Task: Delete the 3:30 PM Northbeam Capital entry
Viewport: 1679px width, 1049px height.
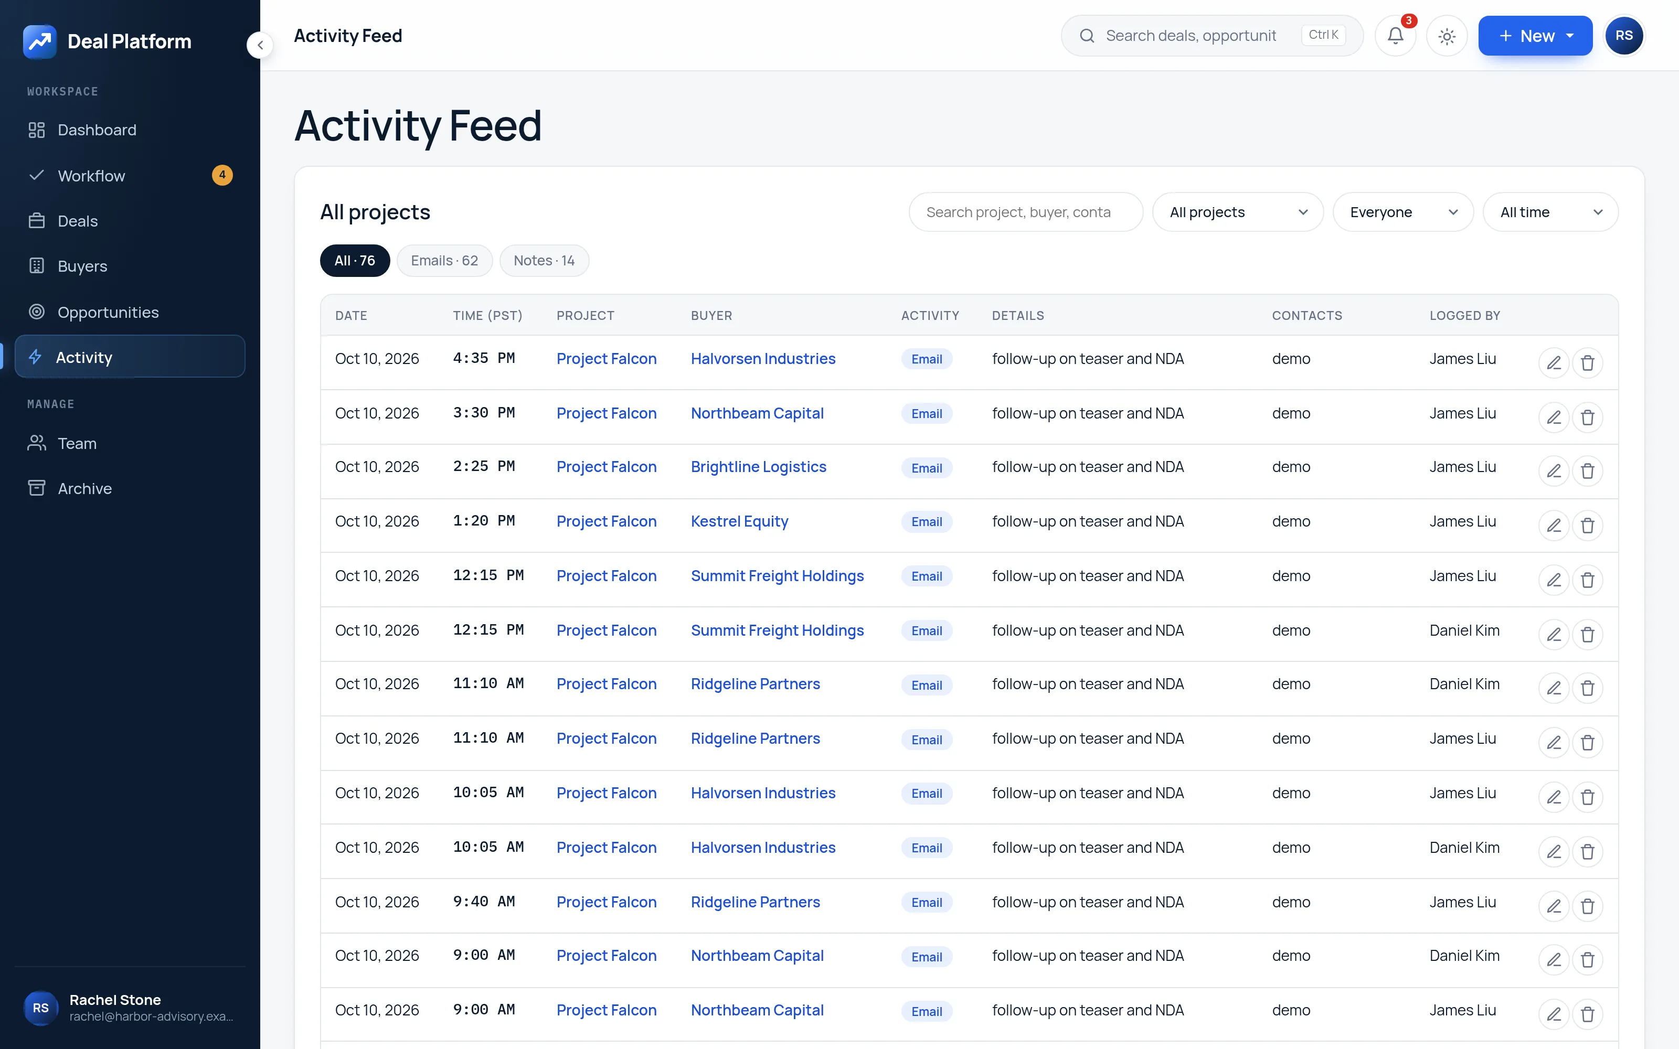Action: (x=1587, y=418)
